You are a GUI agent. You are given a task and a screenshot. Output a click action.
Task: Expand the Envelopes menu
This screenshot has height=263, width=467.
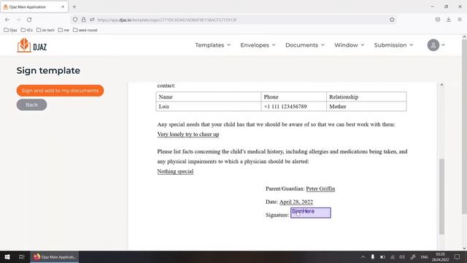coord(258,45)
